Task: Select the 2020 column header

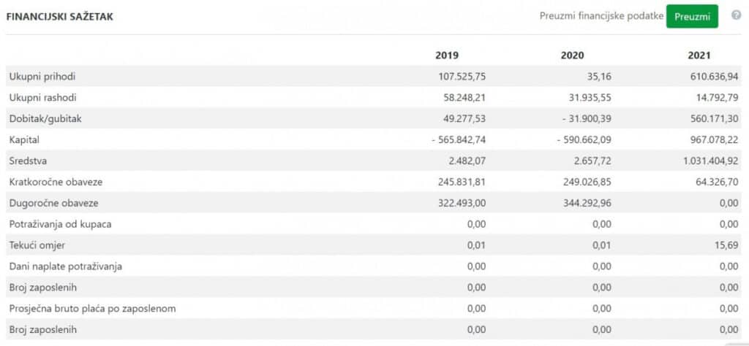Action: click(x=572, y=55)
